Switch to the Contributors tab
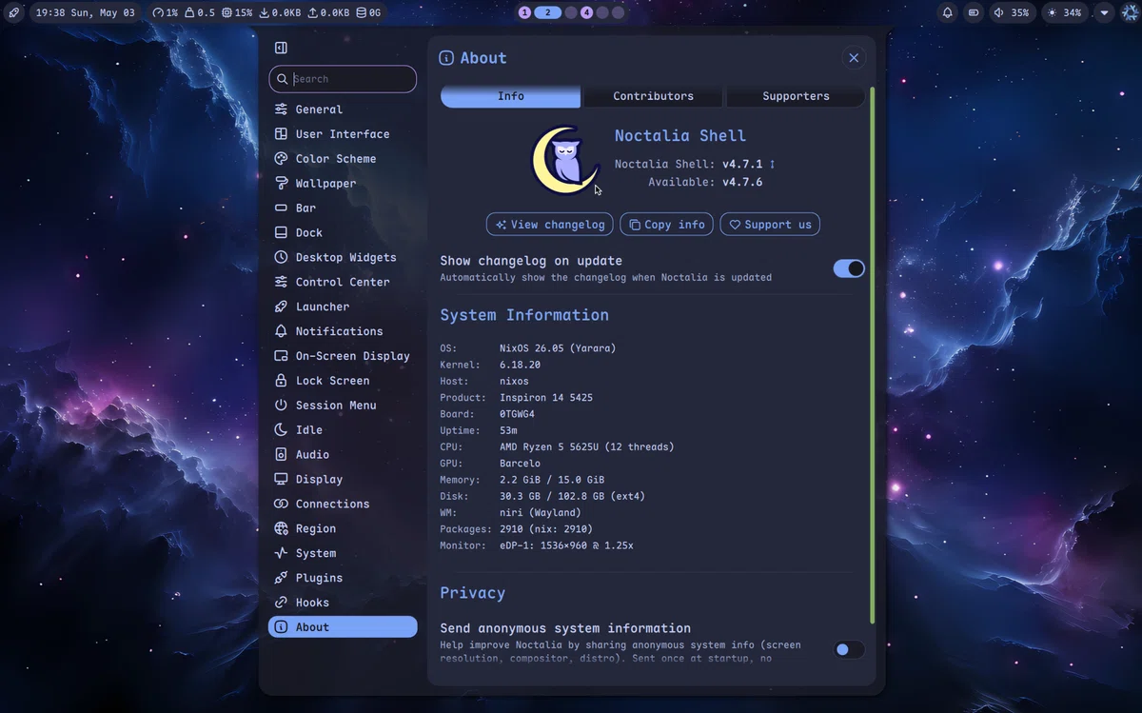Image resolution: width=1142 pixels, height=713 pixels. click(x=653, y=96)
